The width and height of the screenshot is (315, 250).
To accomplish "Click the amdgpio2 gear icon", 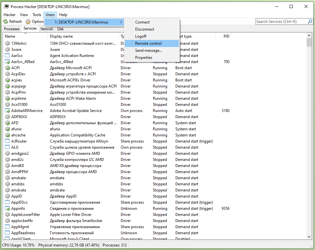I will pos(7,153).
